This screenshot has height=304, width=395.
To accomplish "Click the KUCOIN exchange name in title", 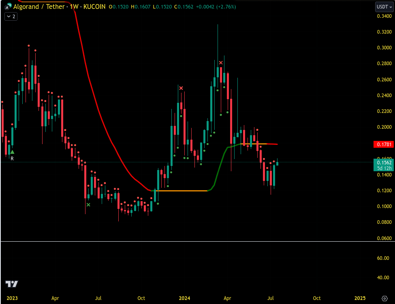I will [94, 7].
